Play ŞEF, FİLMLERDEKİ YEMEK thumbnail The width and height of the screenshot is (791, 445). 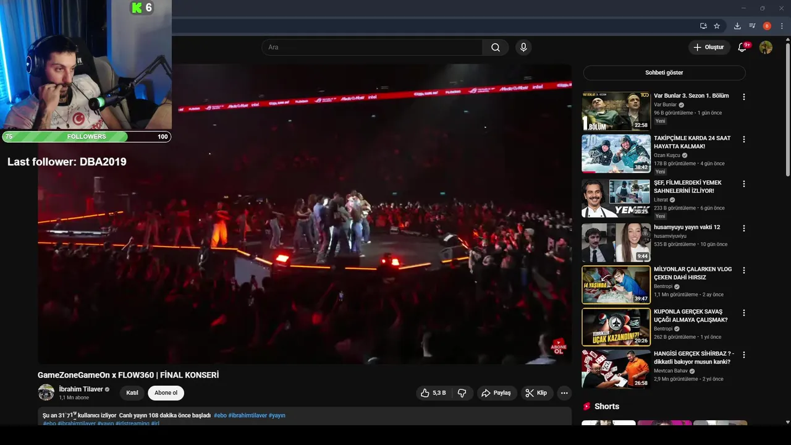pyautogui.click(x=616, y=198)
